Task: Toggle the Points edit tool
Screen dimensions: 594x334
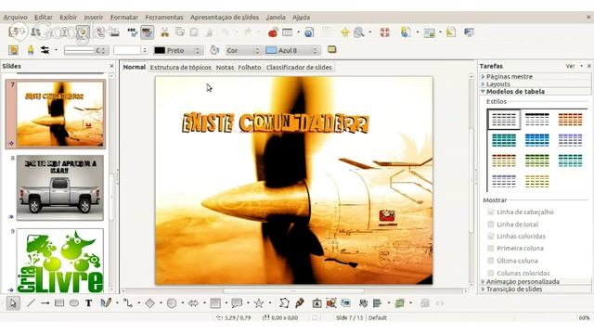Action: (x=284, y=303)
